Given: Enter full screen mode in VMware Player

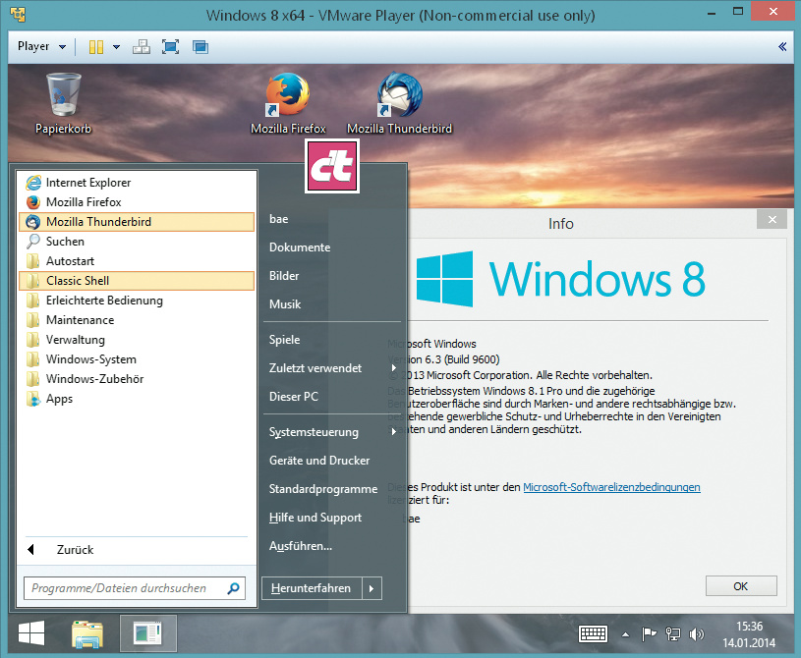Looking at the screenshot, I should click(x=170, y=47).
